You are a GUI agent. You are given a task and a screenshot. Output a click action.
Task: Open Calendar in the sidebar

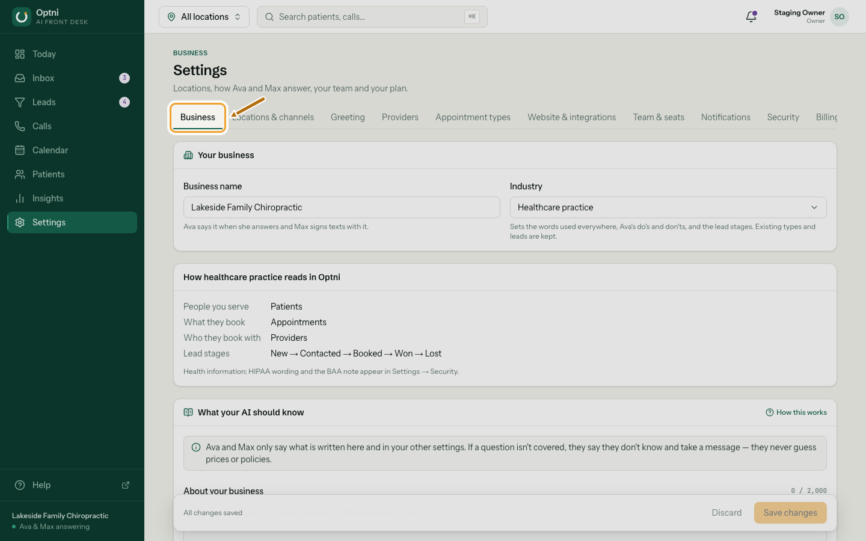72,150
